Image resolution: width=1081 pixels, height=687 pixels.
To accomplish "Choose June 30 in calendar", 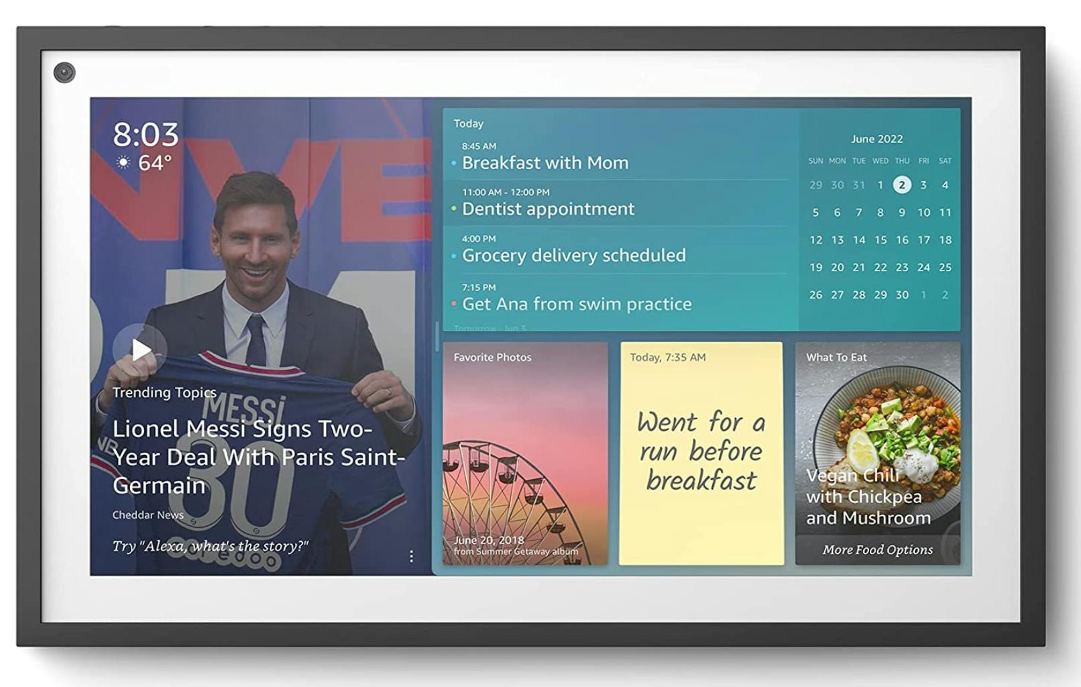I will 902,295.
